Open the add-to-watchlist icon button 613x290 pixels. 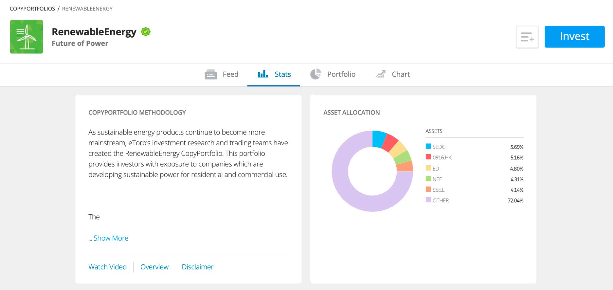(527, 37)
